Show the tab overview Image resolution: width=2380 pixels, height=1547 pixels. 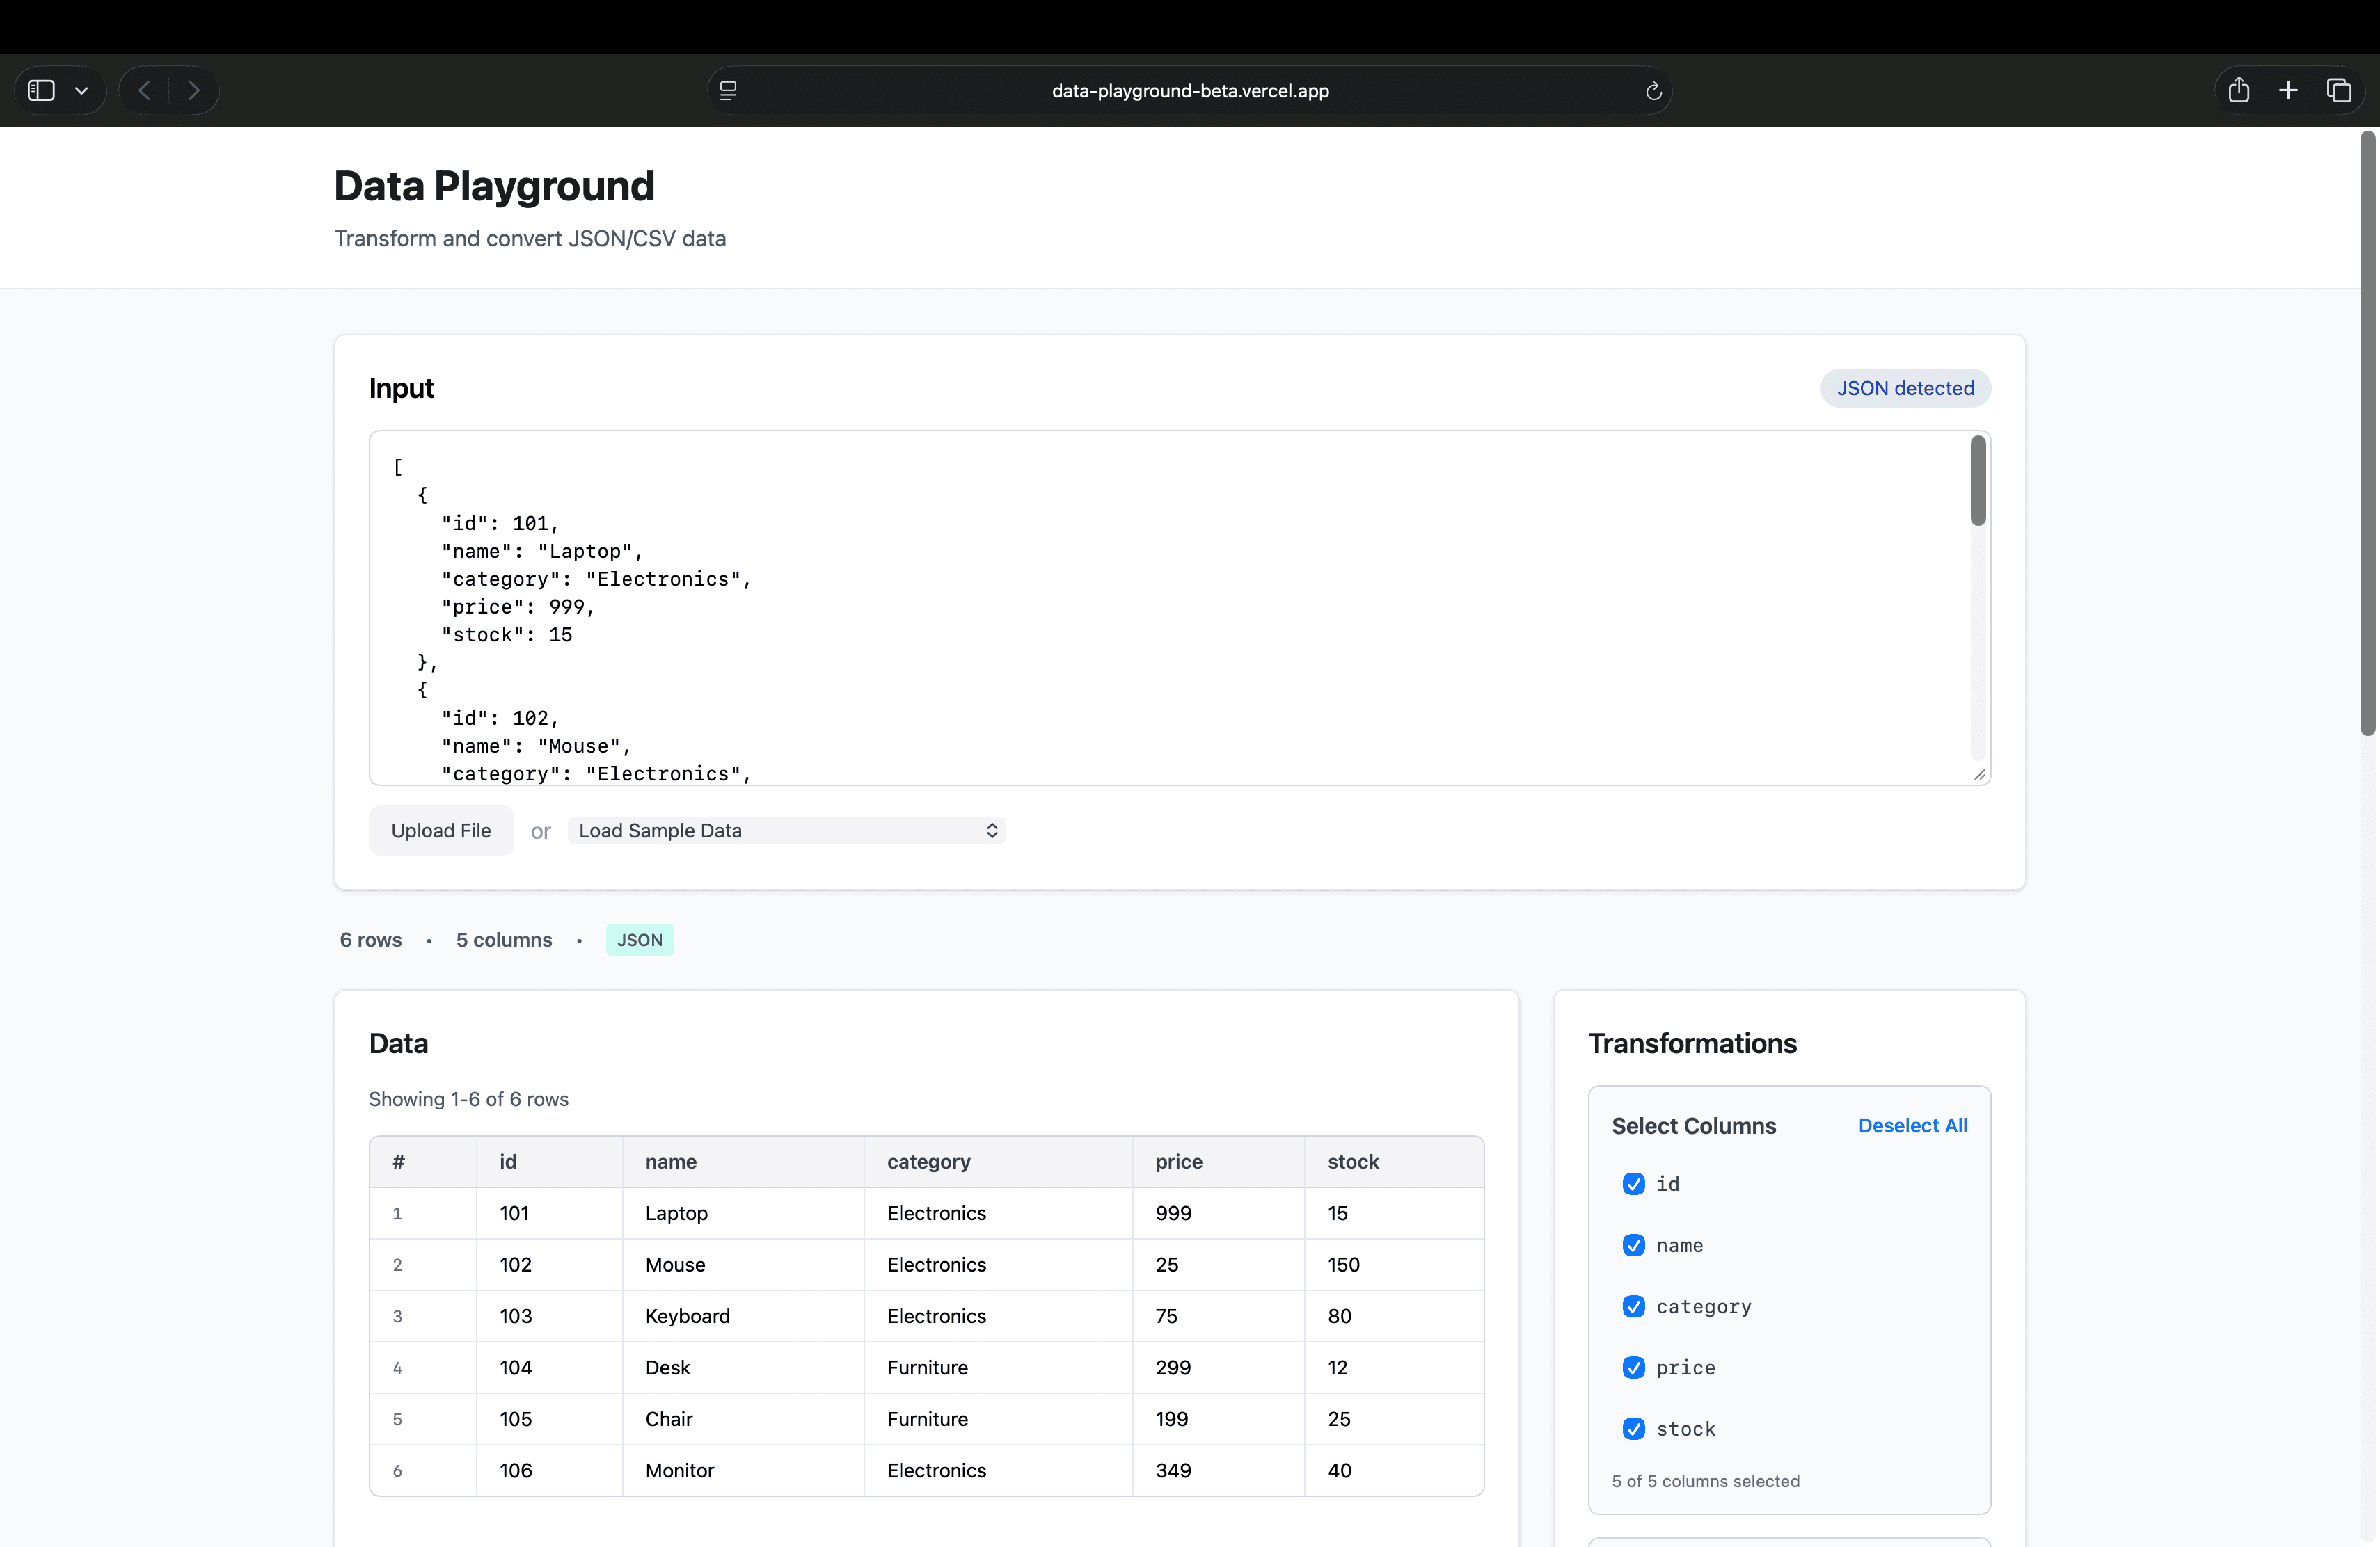click(x=2340, y=90)
